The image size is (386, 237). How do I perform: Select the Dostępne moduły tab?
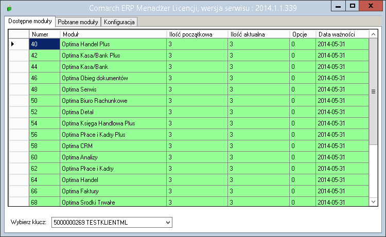click(x=30, y=21)
